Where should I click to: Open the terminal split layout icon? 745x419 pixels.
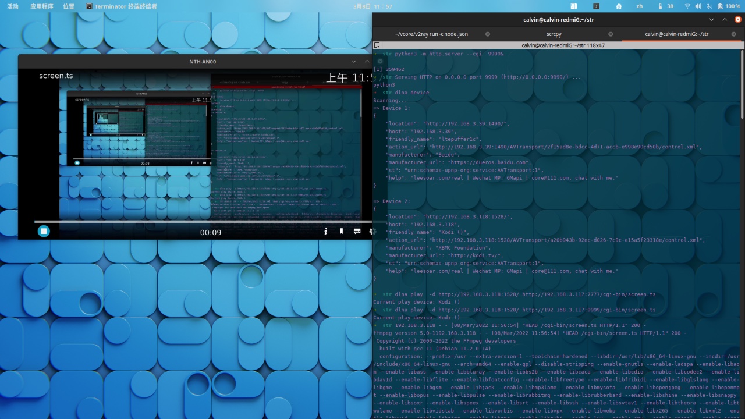tap(377, 45)
